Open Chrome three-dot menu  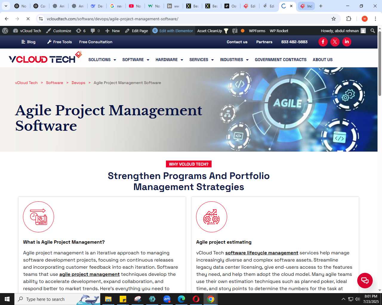click(375, 19)
